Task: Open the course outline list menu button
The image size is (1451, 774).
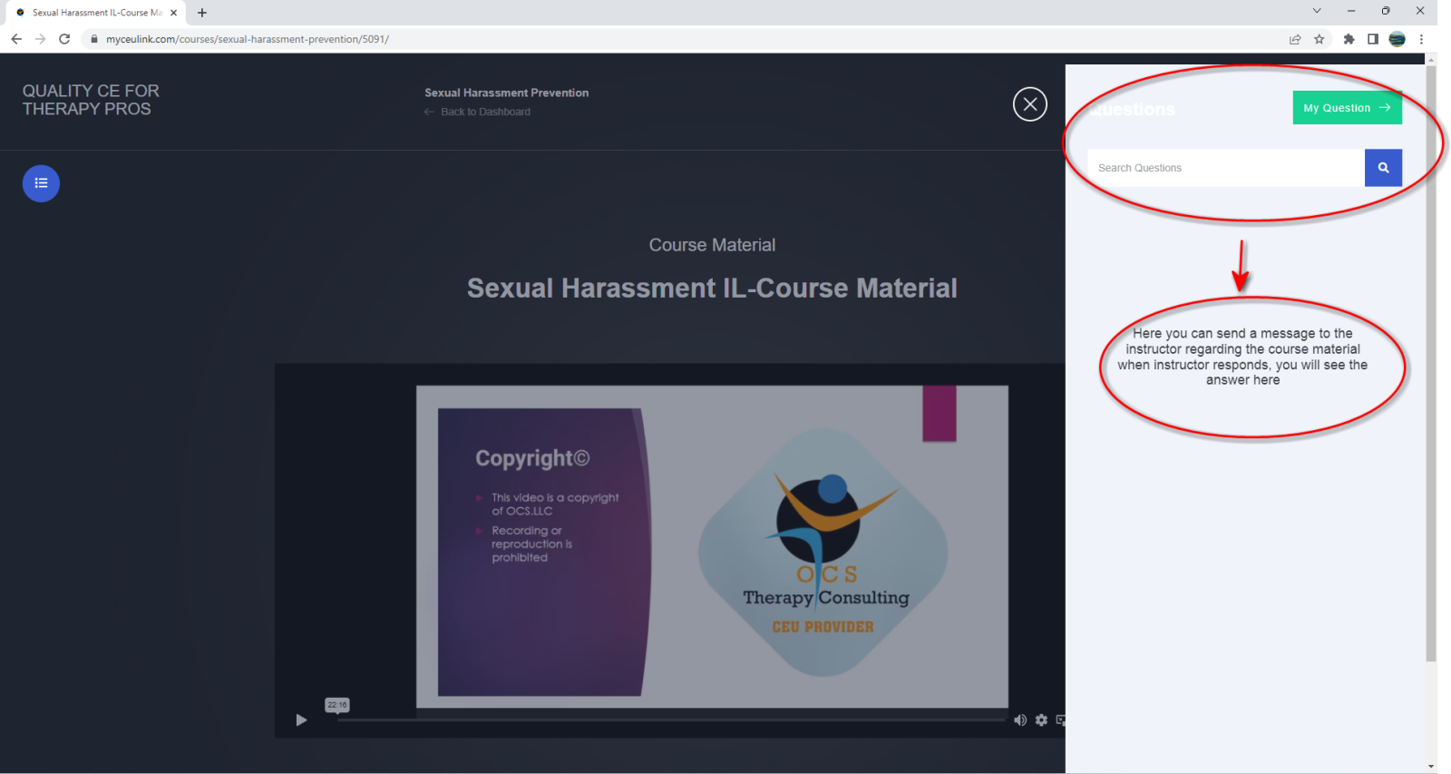Action: [x=41, y=183]
